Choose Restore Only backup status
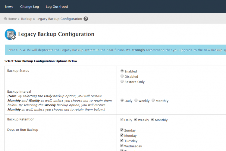 coord(122,81)
